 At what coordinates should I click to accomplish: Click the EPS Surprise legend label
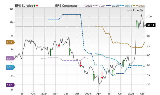tap(24, 6)
